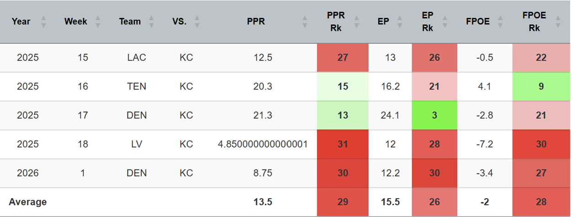
Task: Toggle sort arrows beside VS. header
Action: (x=197, y=22)
